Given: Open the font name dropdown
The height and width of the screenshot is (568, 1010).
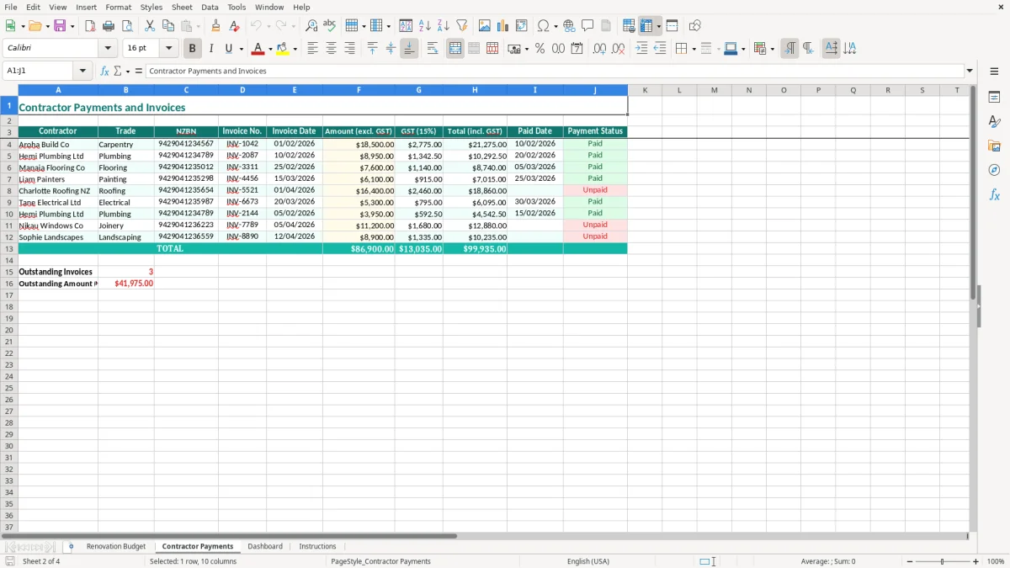Looking at the screenshot, I should tap(108, 49).
